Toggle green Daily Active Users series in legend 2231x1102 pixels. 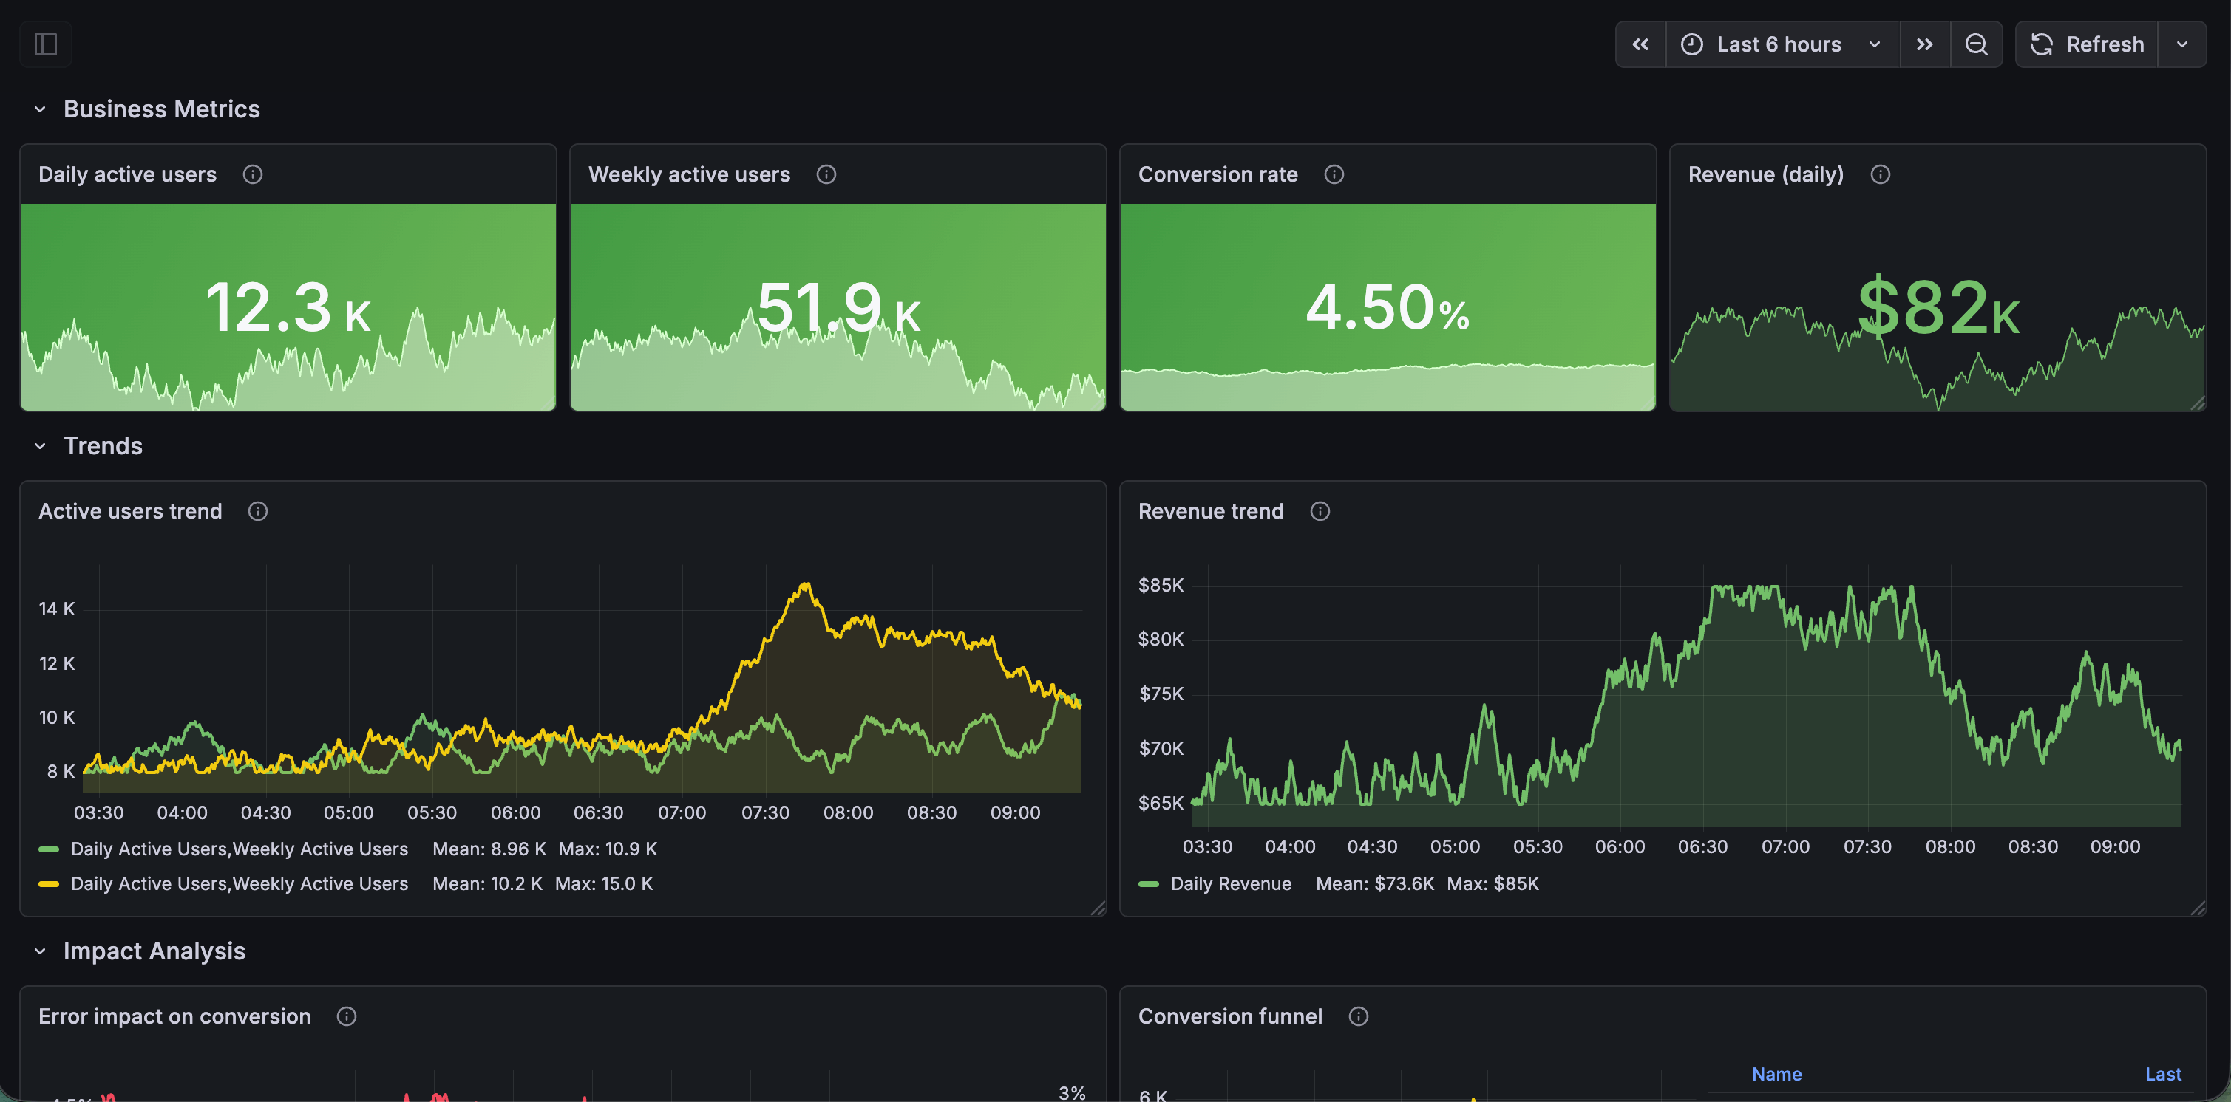[x=239, y=849]
